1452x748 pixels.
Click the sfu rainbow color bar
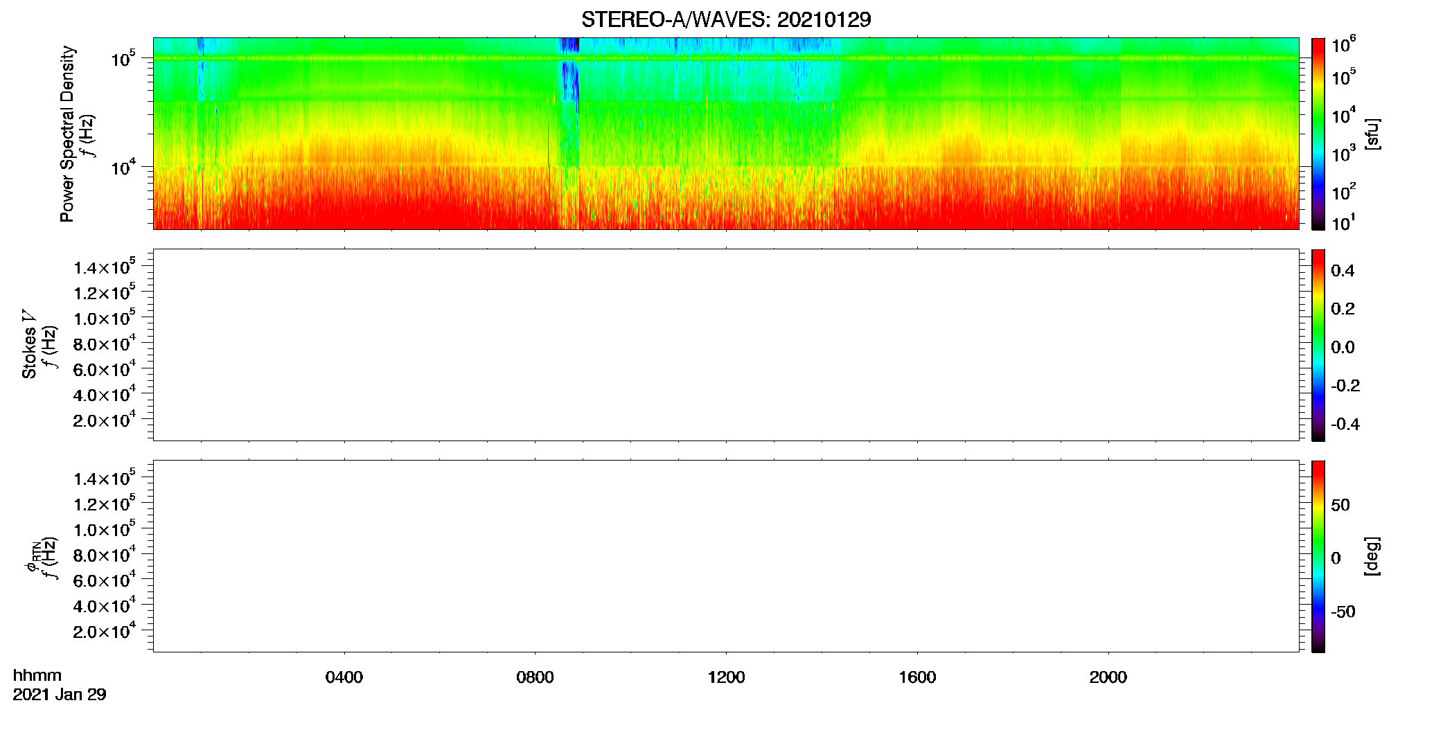click(1318, 134)
